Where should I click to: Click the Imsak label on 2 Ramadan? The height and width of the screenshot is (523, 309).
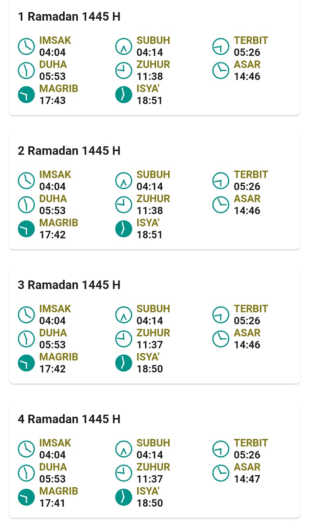[55, 175]
